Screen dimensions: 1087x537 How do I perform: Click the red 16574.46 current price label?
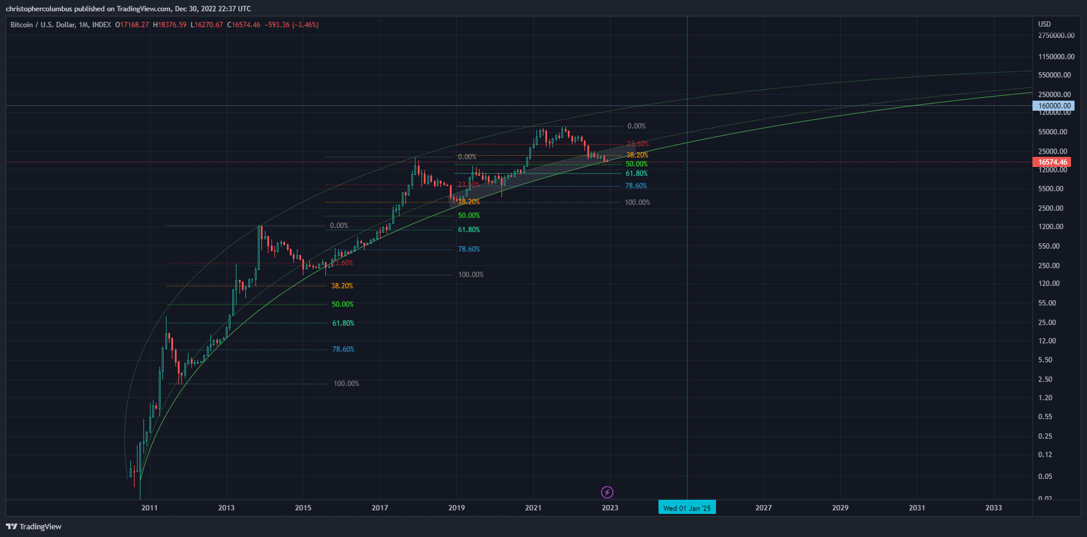(1051, 162)
